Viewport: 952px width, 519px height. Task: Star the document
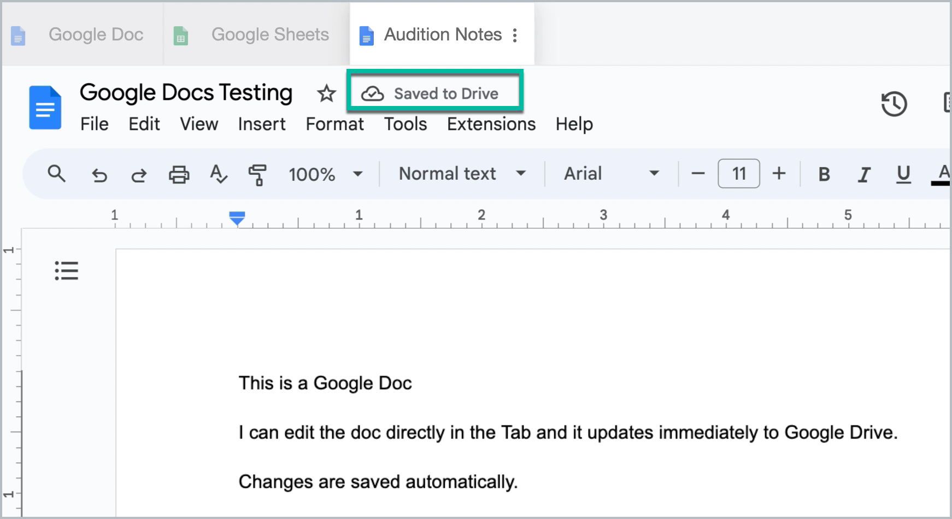pos(326,94)
